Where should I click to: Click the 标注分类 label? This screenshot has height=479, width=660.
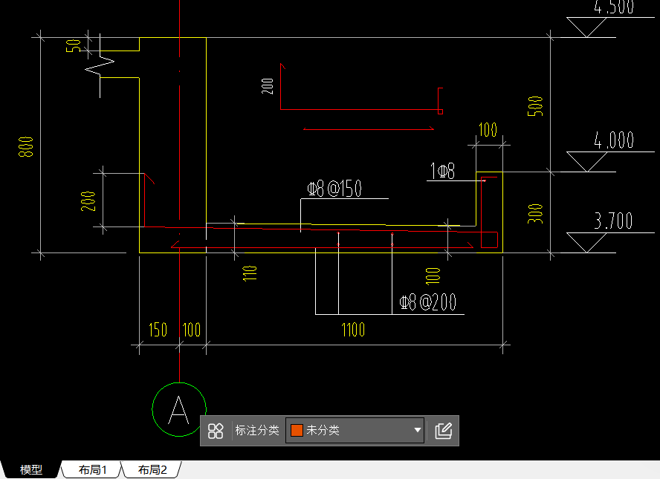click(x=257, y=430)
